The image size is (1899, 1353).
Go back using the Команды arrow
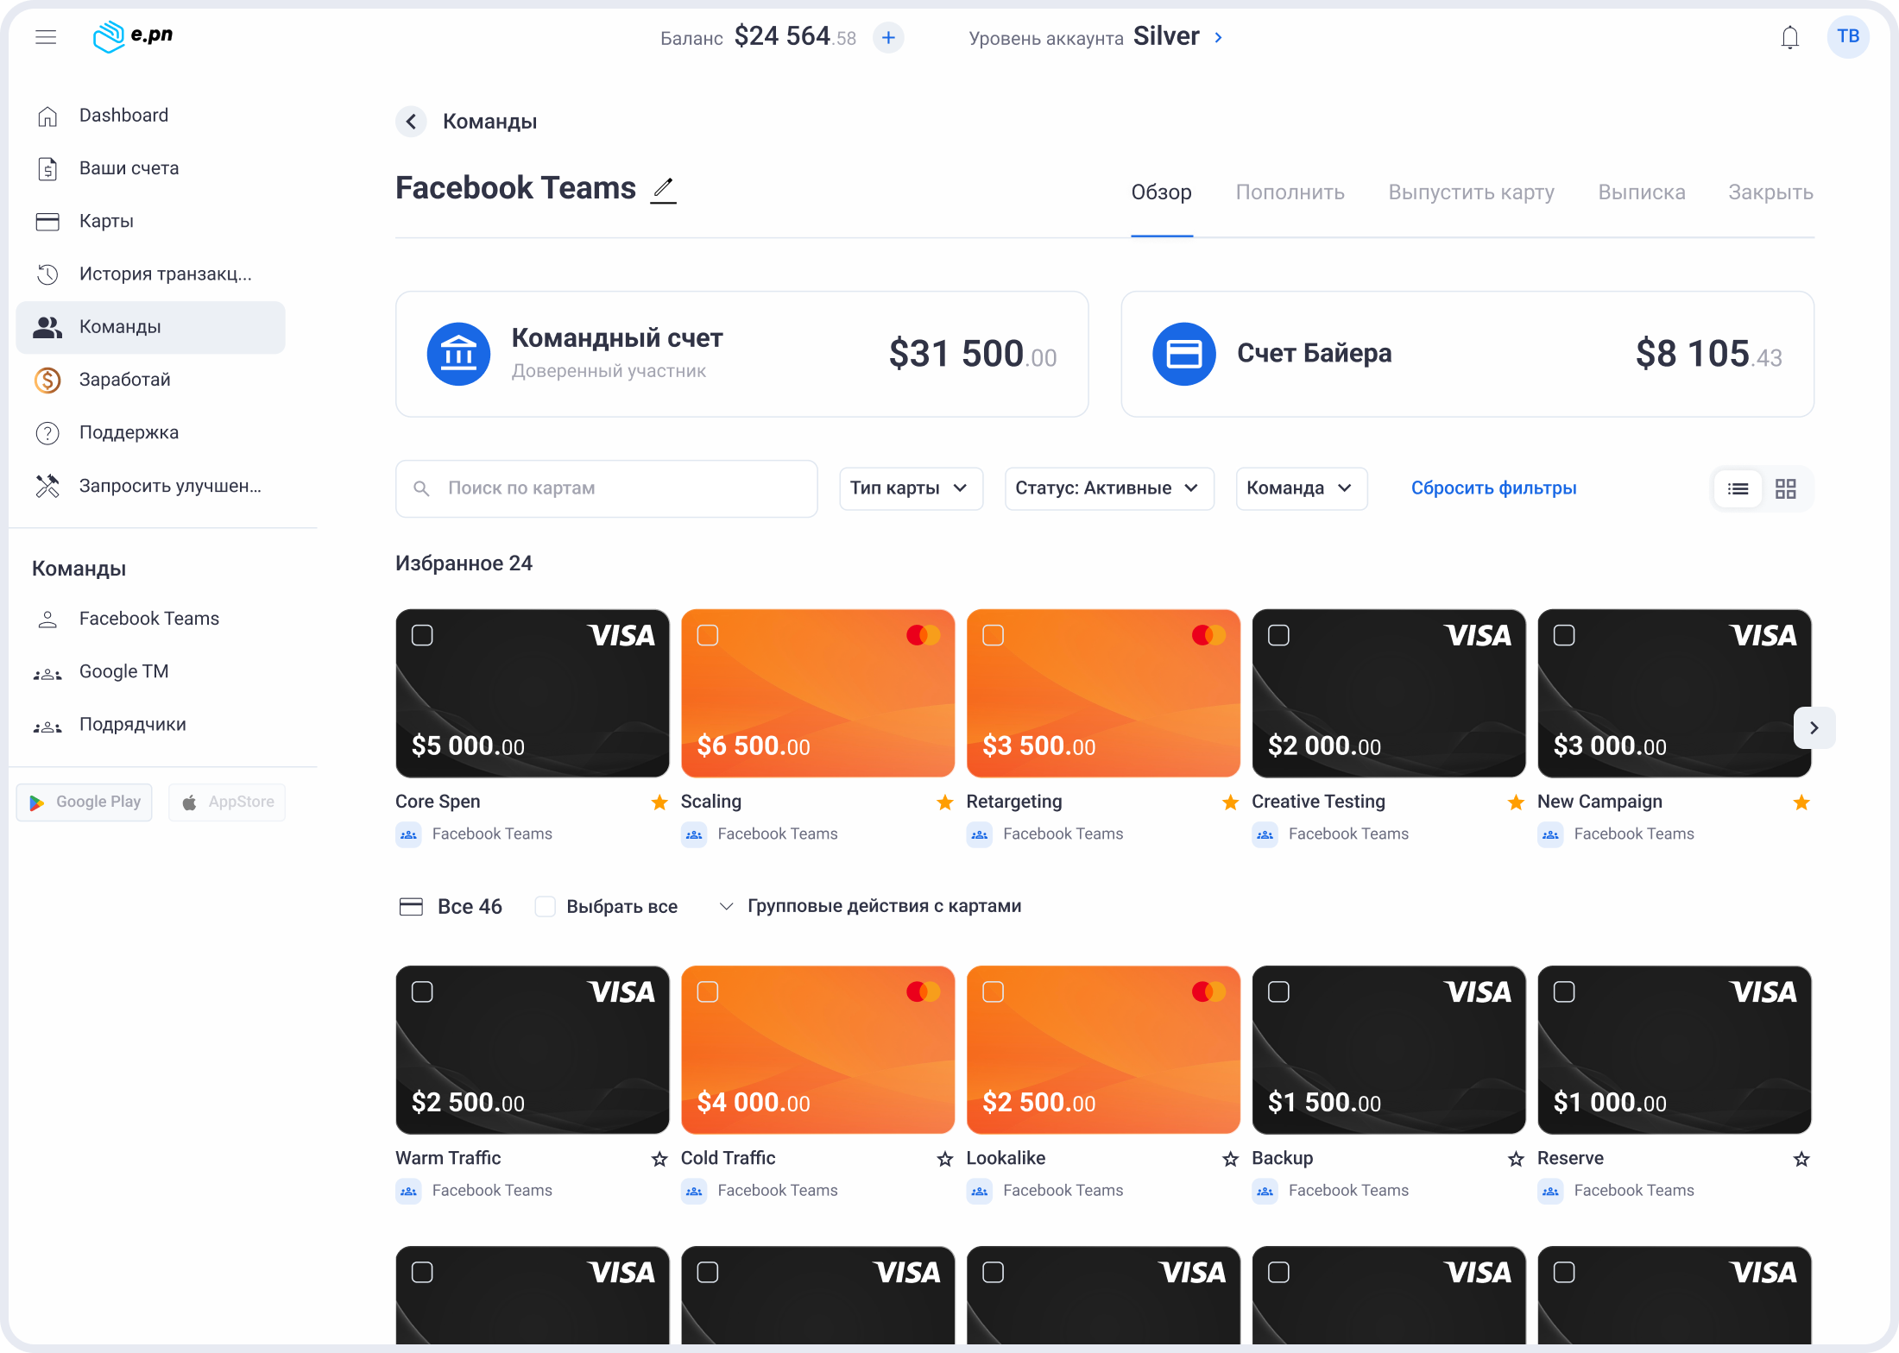coord(412,122)
